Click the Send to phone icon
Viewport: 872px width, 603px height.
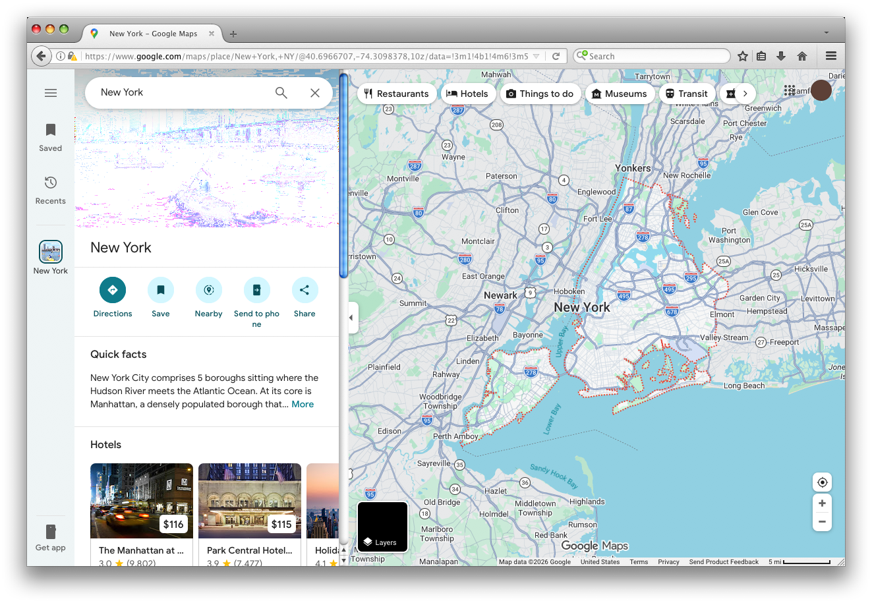point(256,290)
